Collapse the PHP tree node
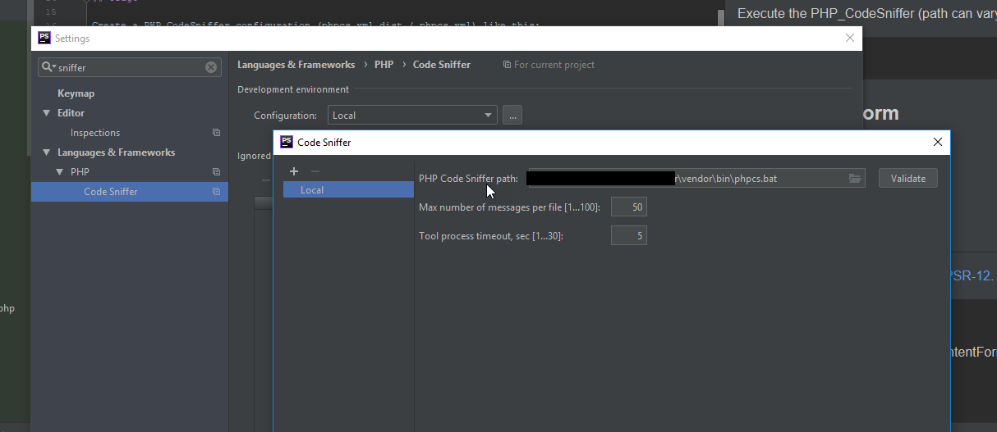Screen dimensions: 997x432 [60, 172]
